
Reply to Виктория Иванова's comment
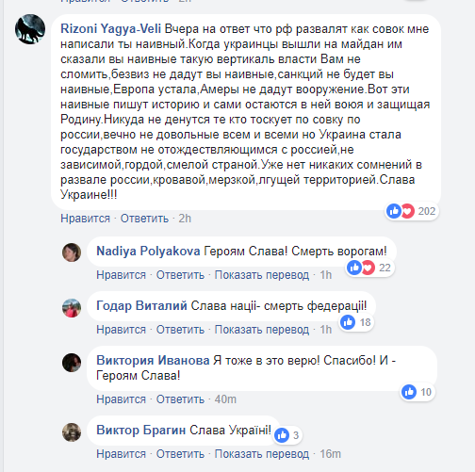point(180,399)
